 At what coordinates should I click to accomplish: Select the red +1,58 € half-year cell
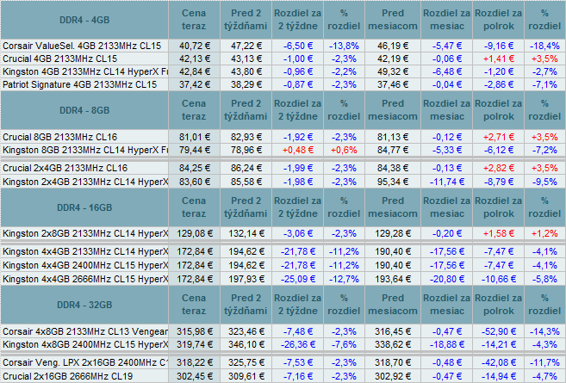click(x=498, y=234)
